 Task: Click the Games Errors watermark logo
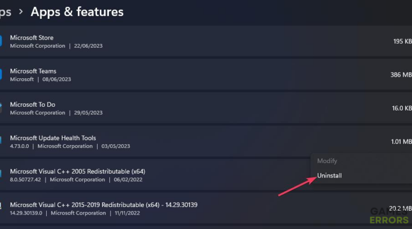(x=389, y=216)
